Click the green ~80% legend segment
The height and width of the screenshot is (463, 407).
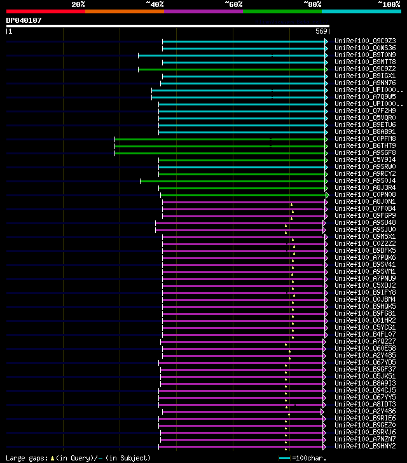(282, 11)
